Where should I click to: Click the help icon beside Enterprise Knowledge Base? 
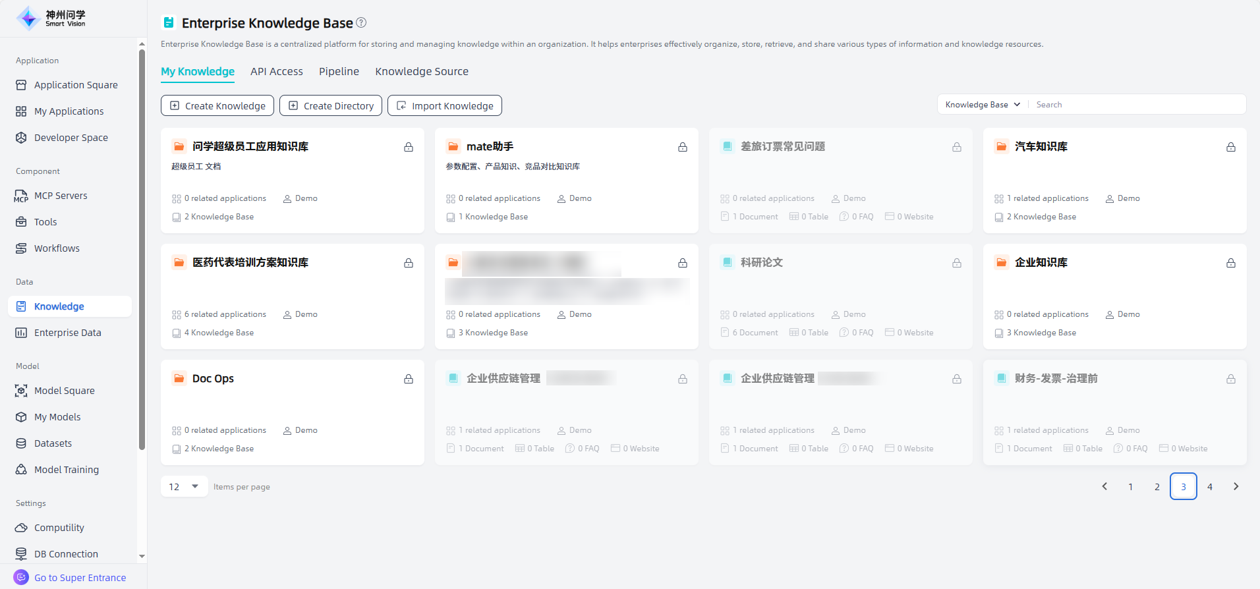pos(361,22)
